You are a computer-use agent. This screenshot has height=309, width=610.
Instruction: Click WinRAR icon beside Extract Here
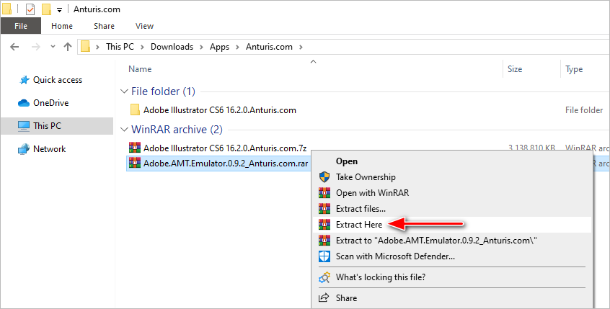[324, 225]
